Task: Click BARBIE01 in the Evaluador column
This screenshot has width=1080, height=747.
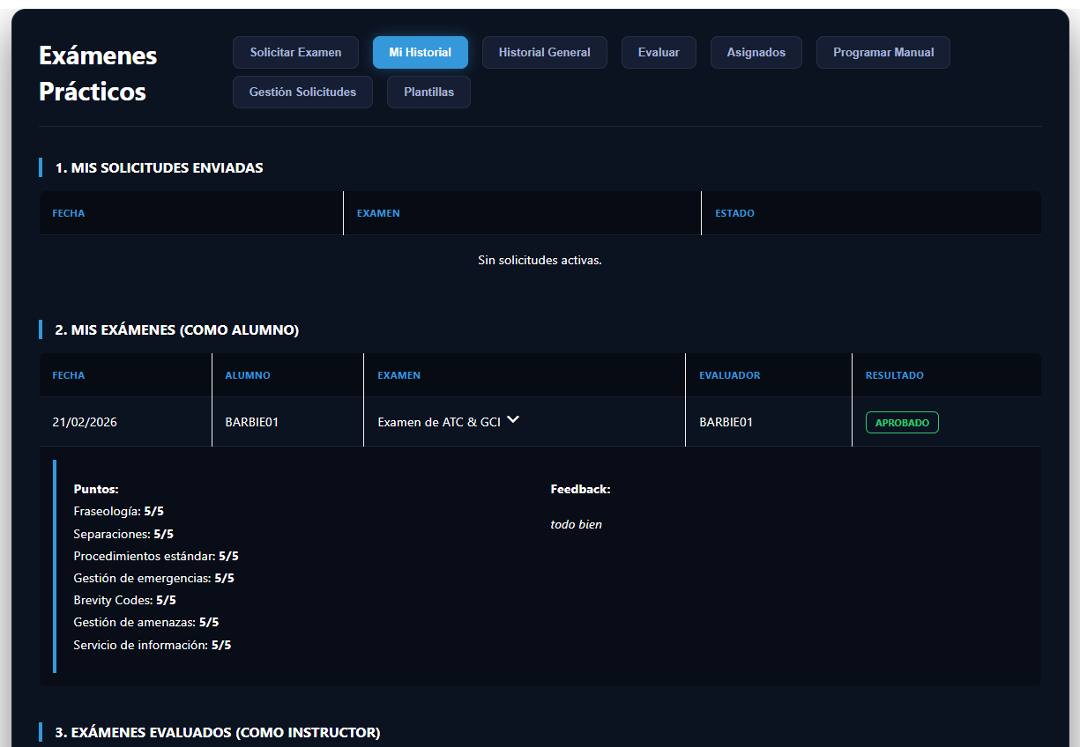Action: pos(726,423)
